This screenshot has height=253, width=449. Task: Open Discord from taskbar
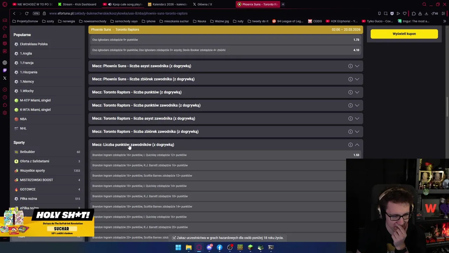tap(209, 247)
